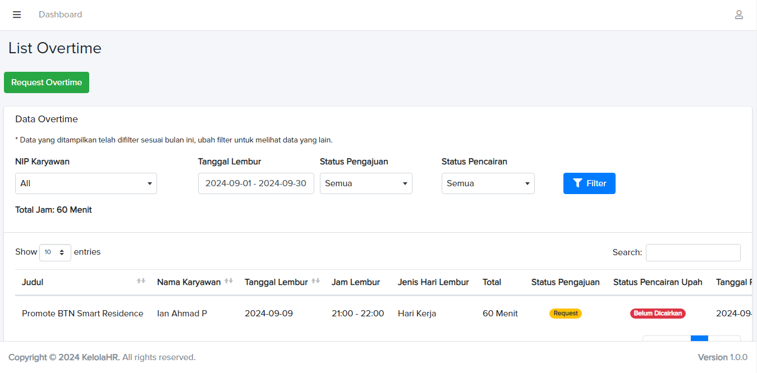Apply the blue Filter button
757x373 pixels.
(589, 183)
